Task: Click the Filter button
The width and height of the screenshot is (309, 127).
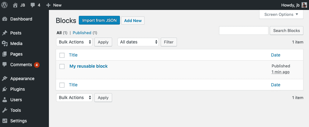Action: [x=169, y=42]
